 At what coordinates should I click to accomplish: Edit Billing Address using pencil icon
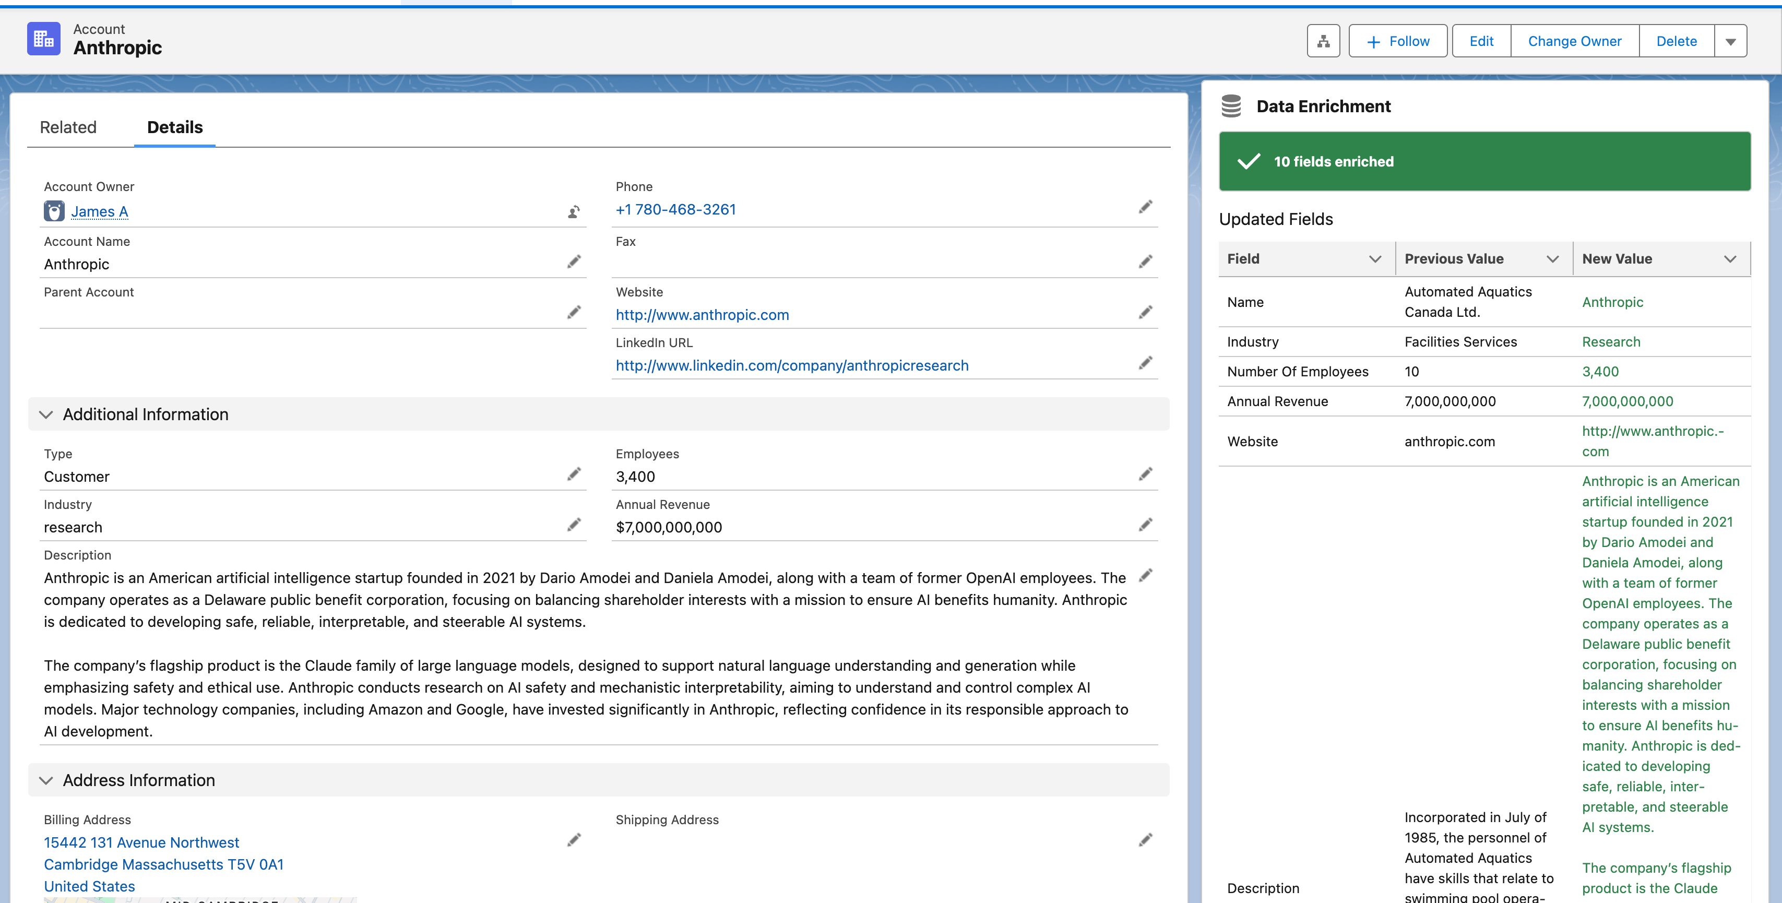pyautogui.click(x=574, y=839)
